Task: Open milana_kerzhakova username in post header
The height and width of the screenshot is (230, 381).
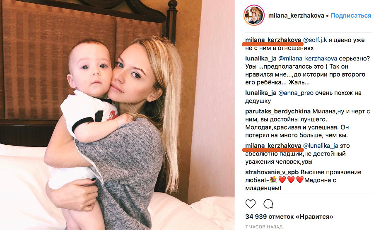Action: pos(296,16)
